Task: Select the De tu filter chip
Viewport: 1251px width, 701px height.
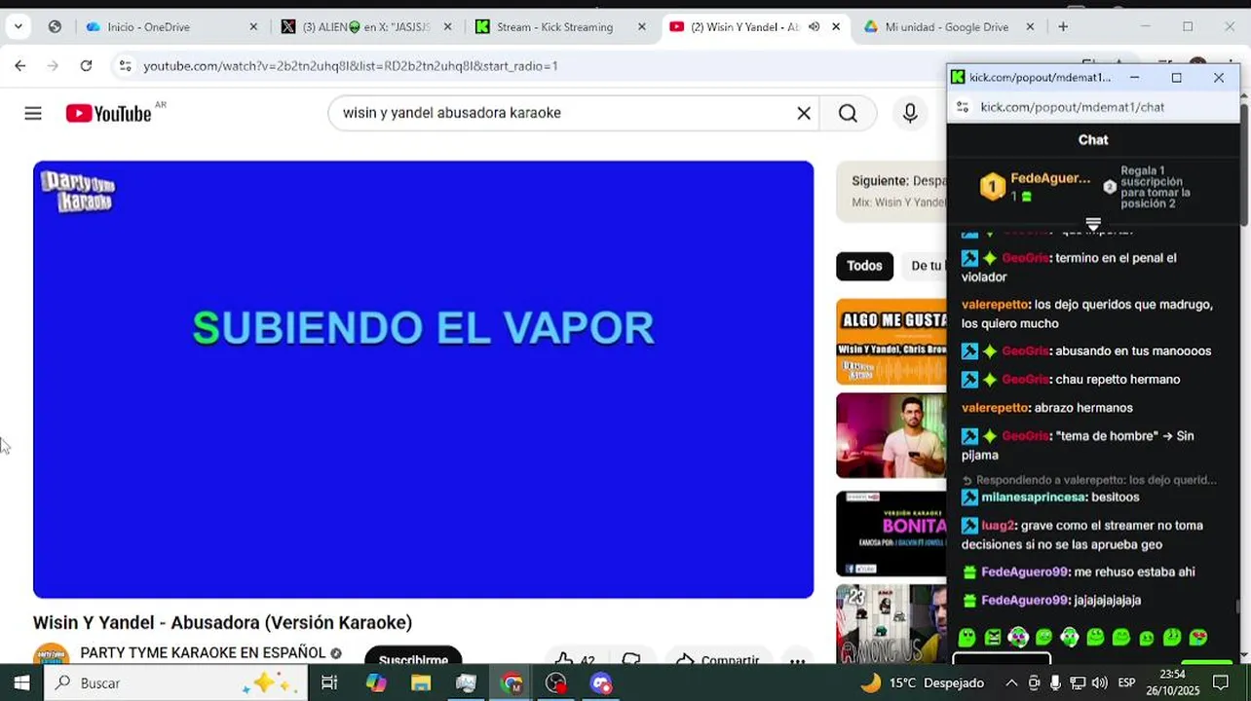Action: tap(925, 266)
